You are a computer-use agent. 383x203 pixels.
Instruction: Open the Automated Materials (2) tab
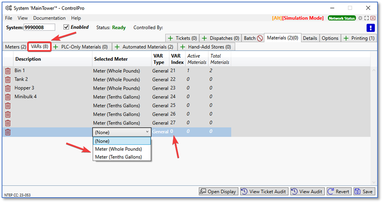(x=147, y=47)
